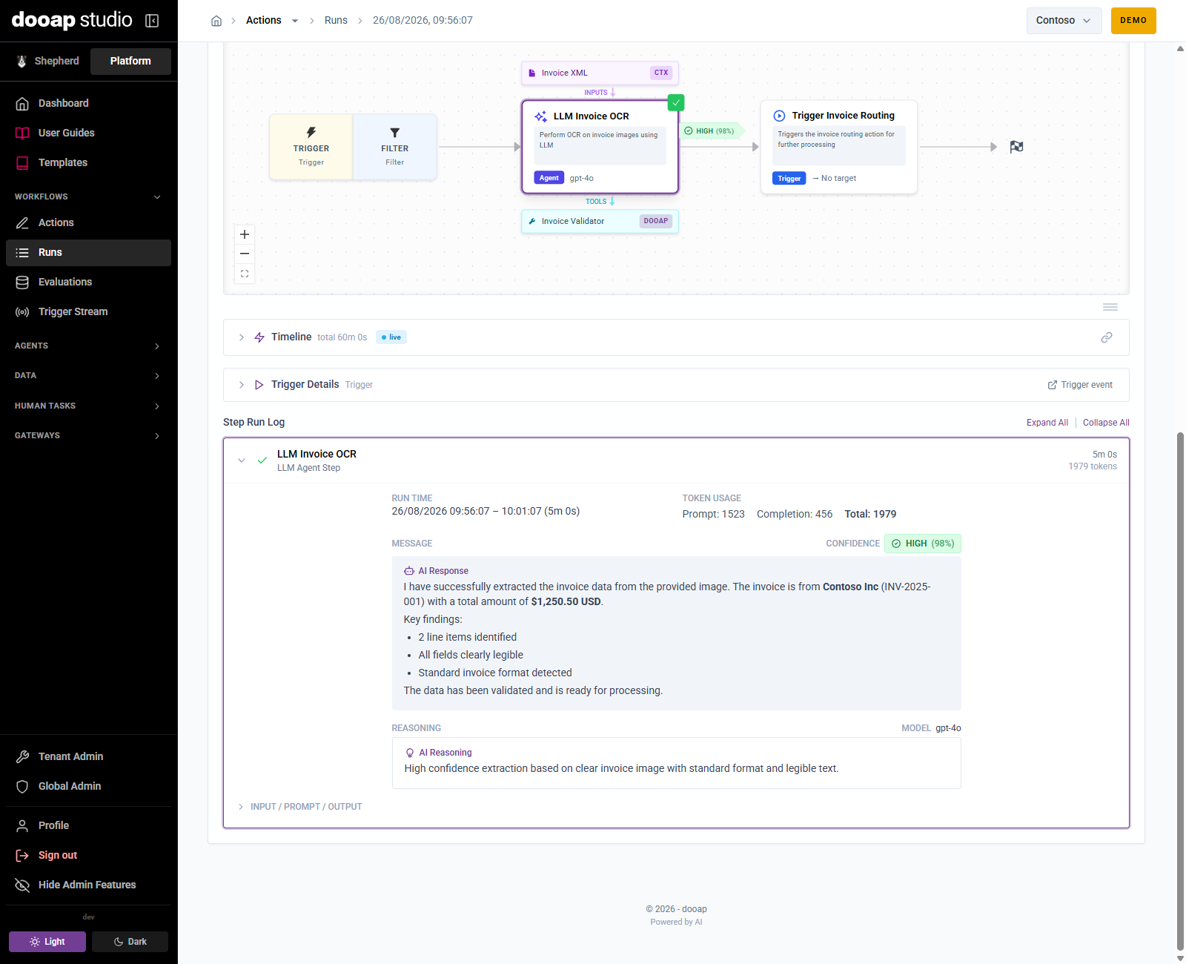Viewport: 1186px width, 964px height.
Task: Grab the canvas resize handle
Action: coord(1110,307)
